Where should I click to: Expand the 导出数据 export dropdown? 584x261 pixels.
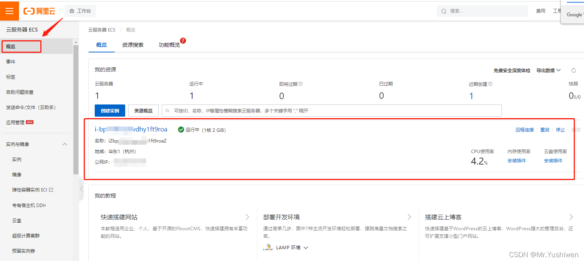tap(548, 70)
